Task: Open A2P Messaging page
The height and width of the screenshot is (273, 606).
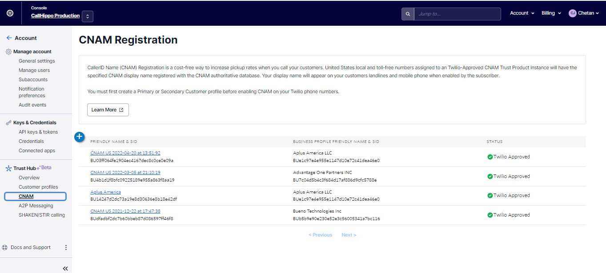Action: coord(36,206)
